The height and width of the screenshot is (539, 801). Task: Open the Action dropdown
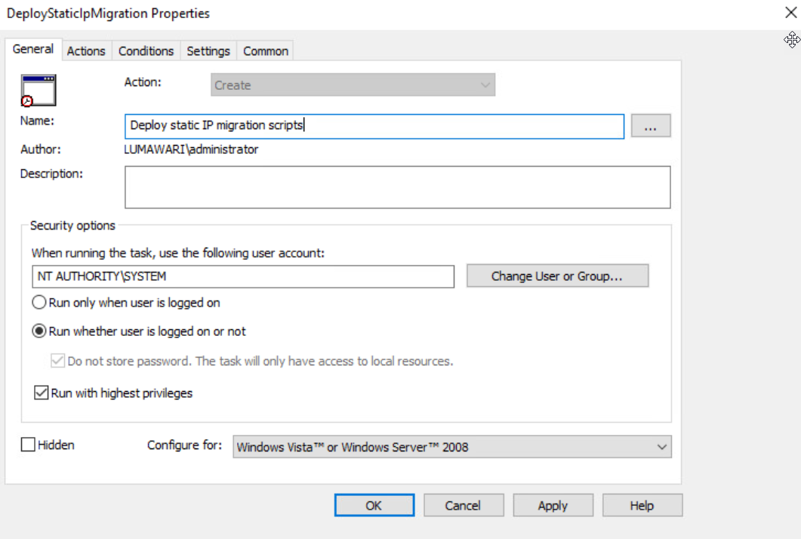coord(353,85)
